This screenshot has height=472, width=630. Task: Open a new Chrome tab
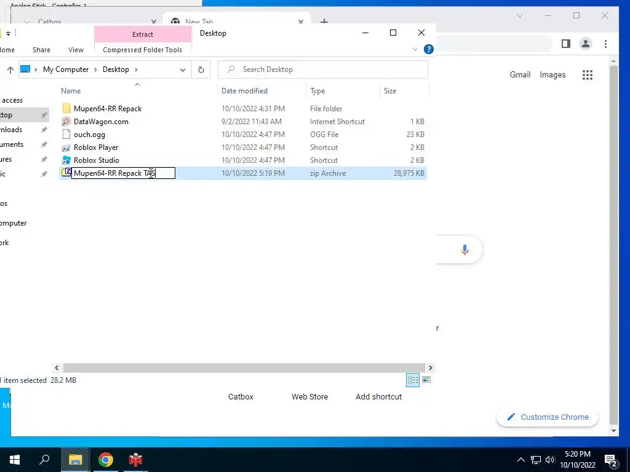(x=324, y=21)
